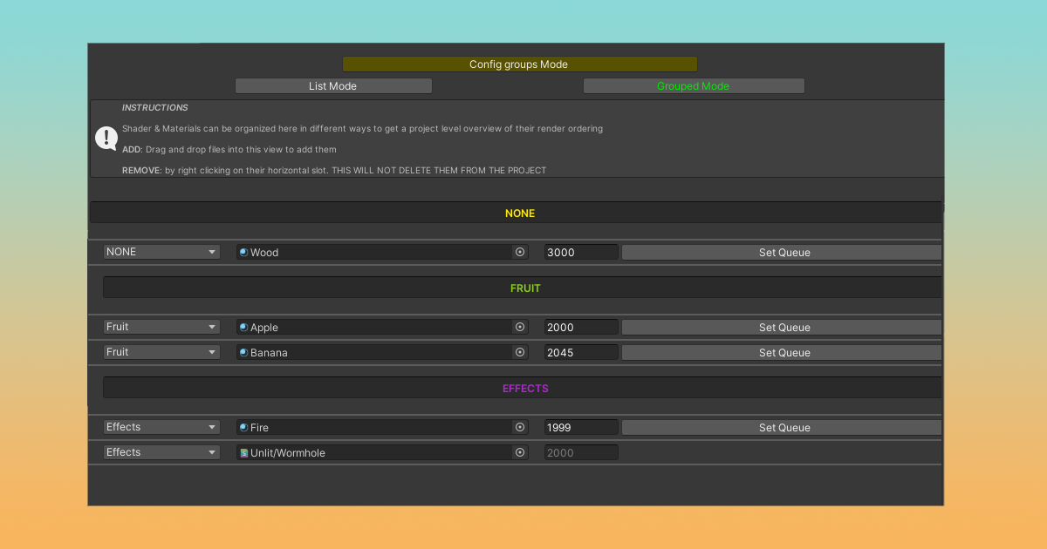Click the object picker circle for Fire
The image size is (1047, 549).
(x=520, y=427)
